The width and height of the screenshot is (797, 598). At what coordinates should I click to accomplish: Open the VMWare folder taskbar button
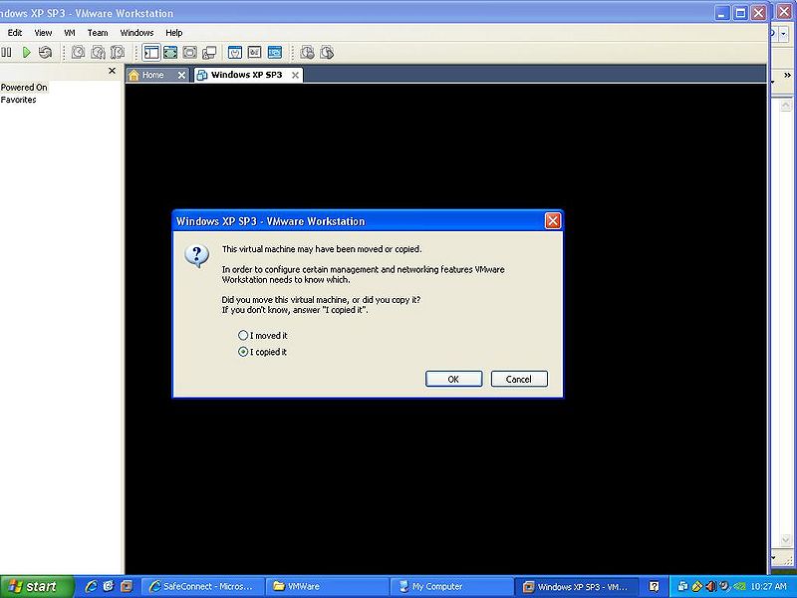coord(327,586)
